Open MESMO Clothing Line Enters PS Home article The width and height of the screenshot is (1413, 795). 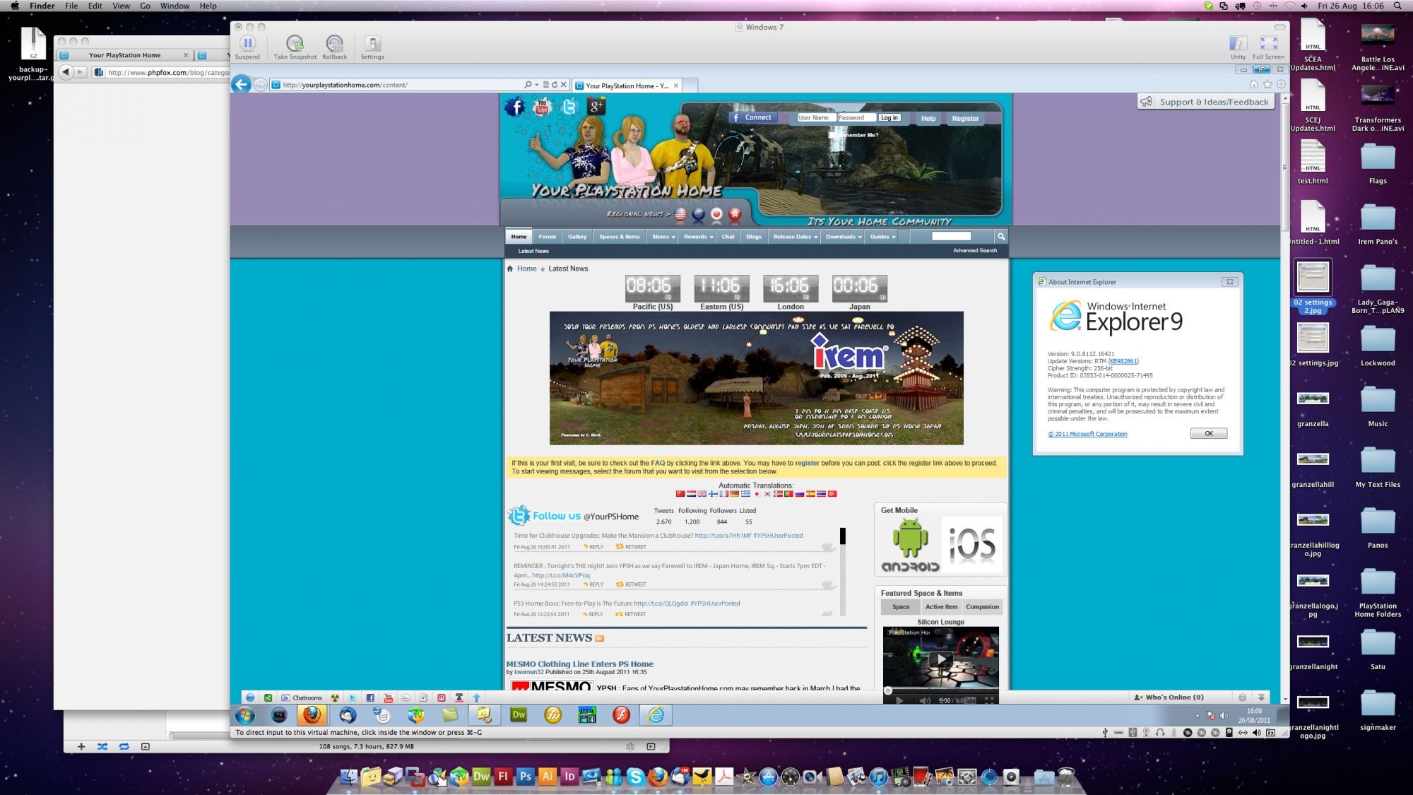click(x=579, y=664)
